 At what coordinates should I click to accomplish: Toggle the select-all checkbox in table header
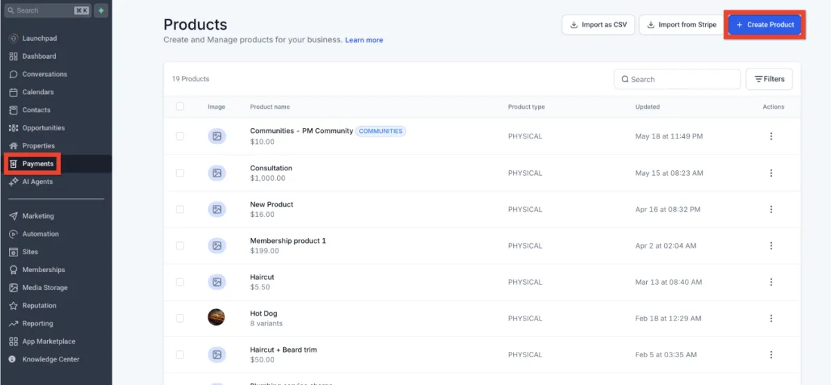[180, 107]
